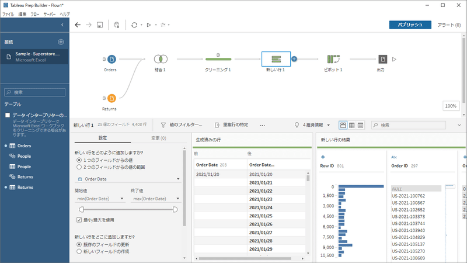467x263 pixels.
Task: Toggle the 最小/最大を使用 checkbox
Action: click(x=79, y=220)
